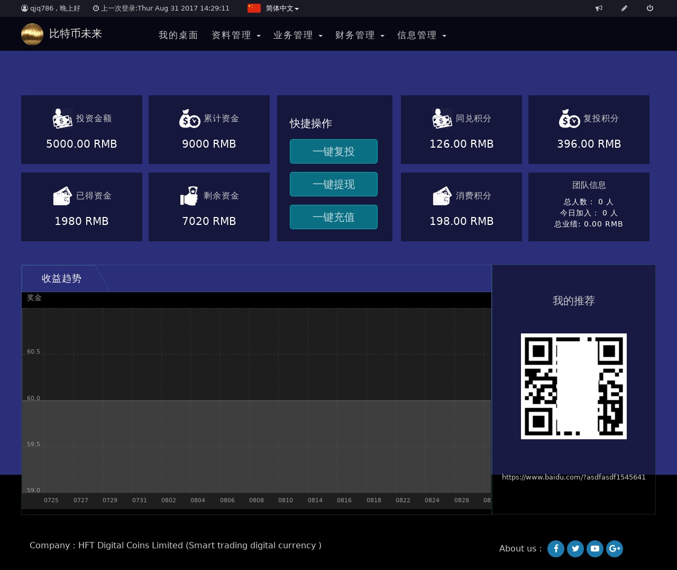Go to 我的桌面 in navigation
The width and height of the screenshot is (677, 570).
[x=178, y=35]
